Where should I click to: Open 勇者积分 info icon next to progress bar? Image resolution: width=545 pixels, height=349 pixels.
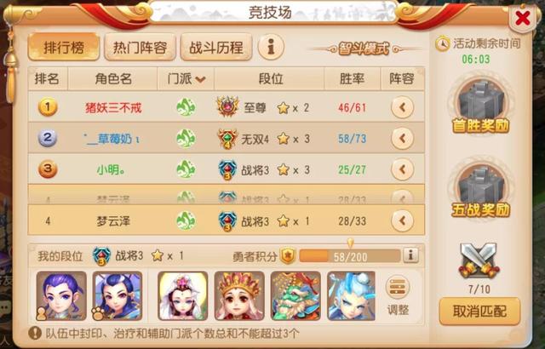(410, 255)
